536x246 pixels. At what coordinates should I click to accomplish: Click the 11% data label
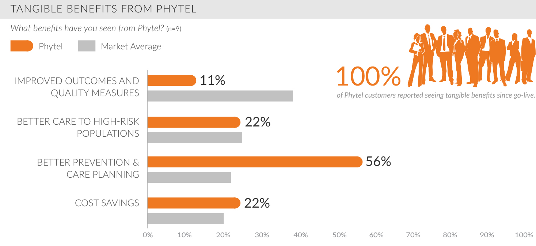(x=212, y=80)
